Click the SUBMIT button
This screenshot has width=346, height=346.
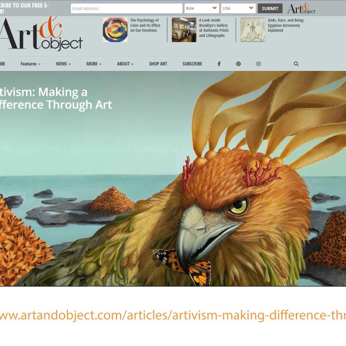(270, 9)
